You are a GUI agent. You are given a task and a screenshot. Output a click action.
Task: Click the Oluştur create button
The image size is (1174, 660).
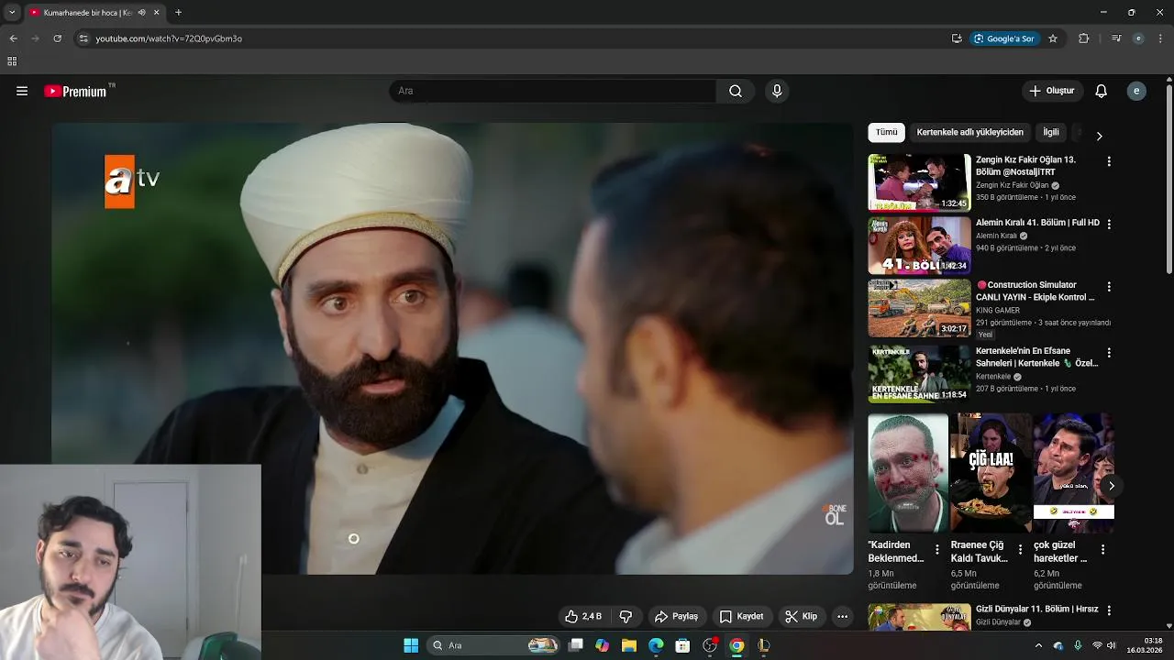[x=1052, y=91]
